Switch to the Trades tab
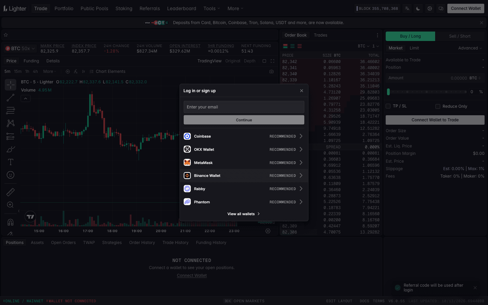The width and height of the screenshot is (488, 305). (x=321, y=35)
